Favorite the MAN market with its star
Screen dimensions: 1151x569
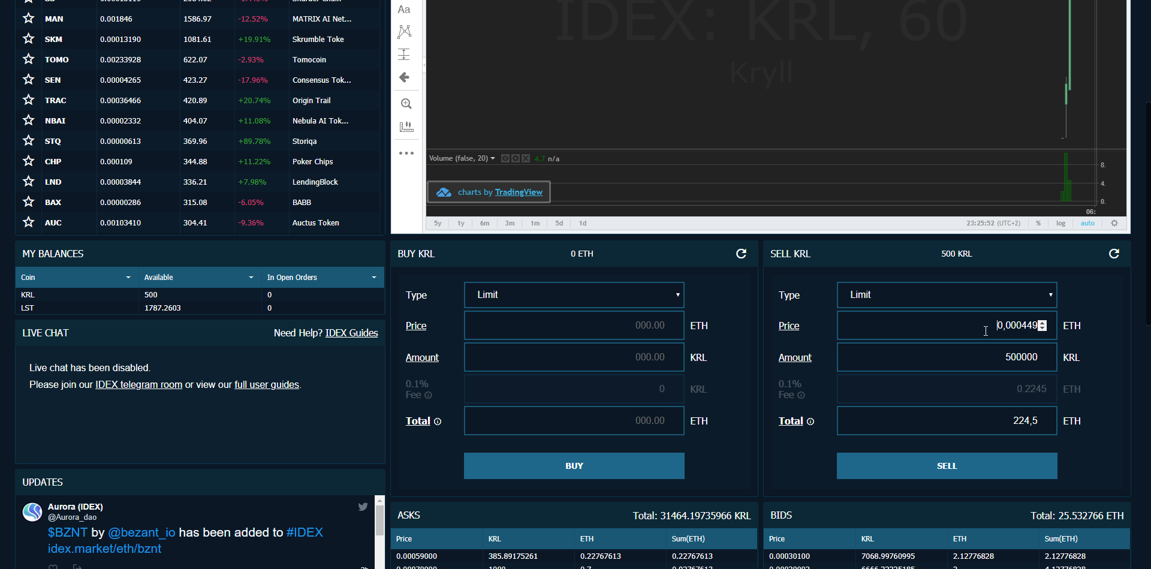click(28, 19)
